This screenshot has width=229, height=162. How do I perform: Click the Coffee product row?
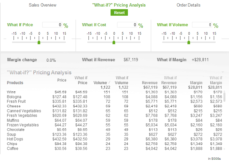tap(12, 149)
